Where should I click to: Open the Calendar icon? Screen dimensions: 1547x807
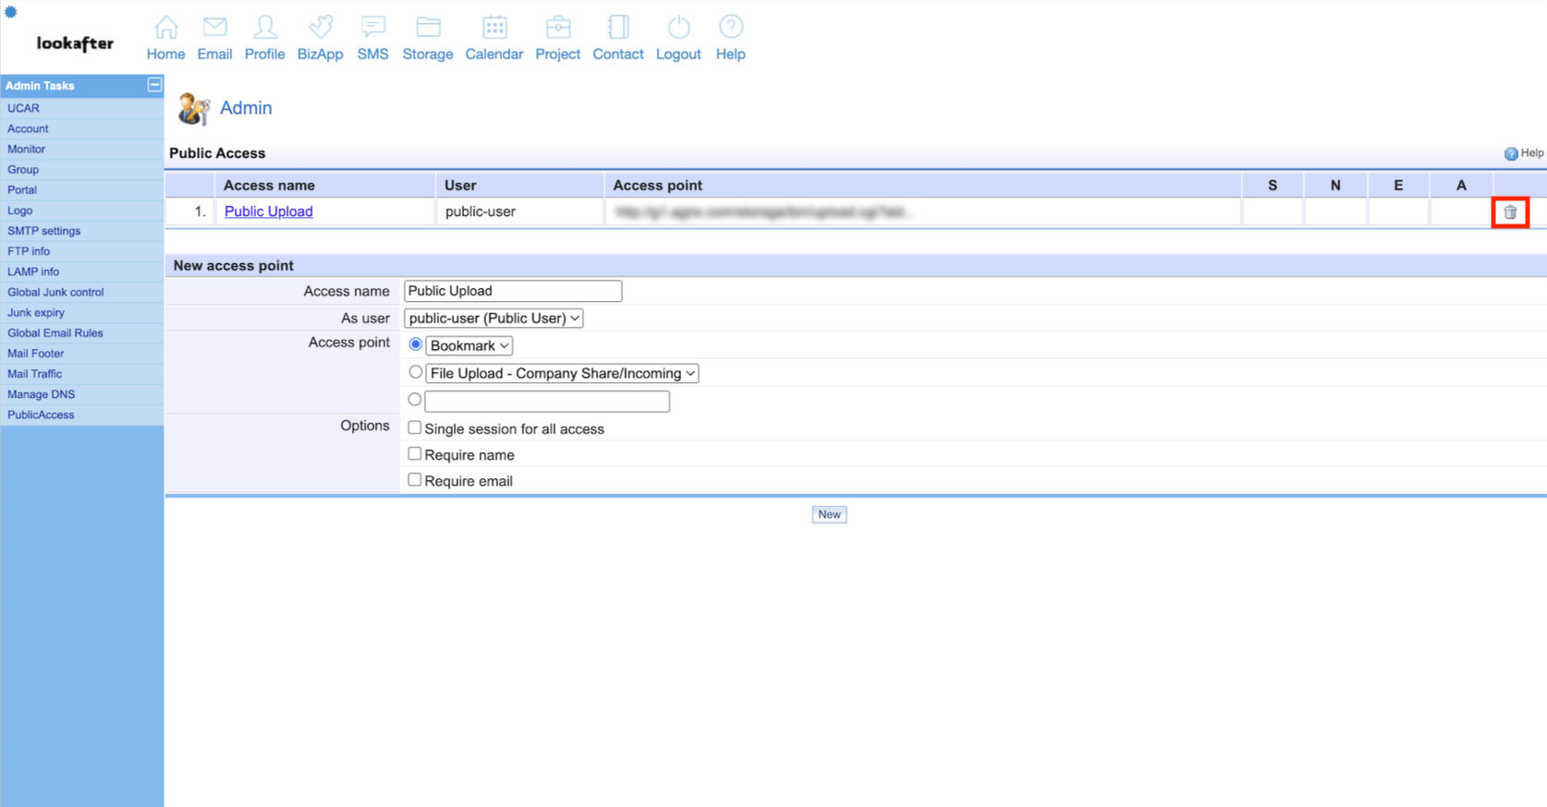click(x=494, y=28)
